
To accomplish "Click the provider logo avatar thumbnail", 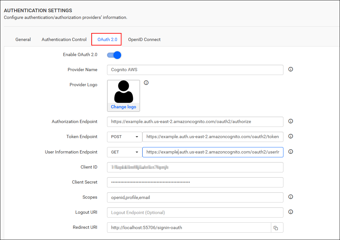I will [x=124, y=92].
